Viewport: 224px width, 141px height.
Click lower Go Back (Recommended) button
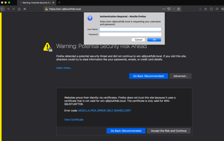click(126, 131)
